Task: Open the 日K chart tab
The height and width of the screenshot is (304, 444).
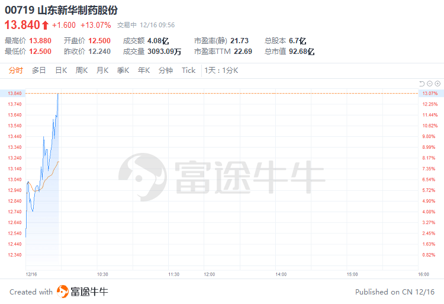Action: coord(61,71)
